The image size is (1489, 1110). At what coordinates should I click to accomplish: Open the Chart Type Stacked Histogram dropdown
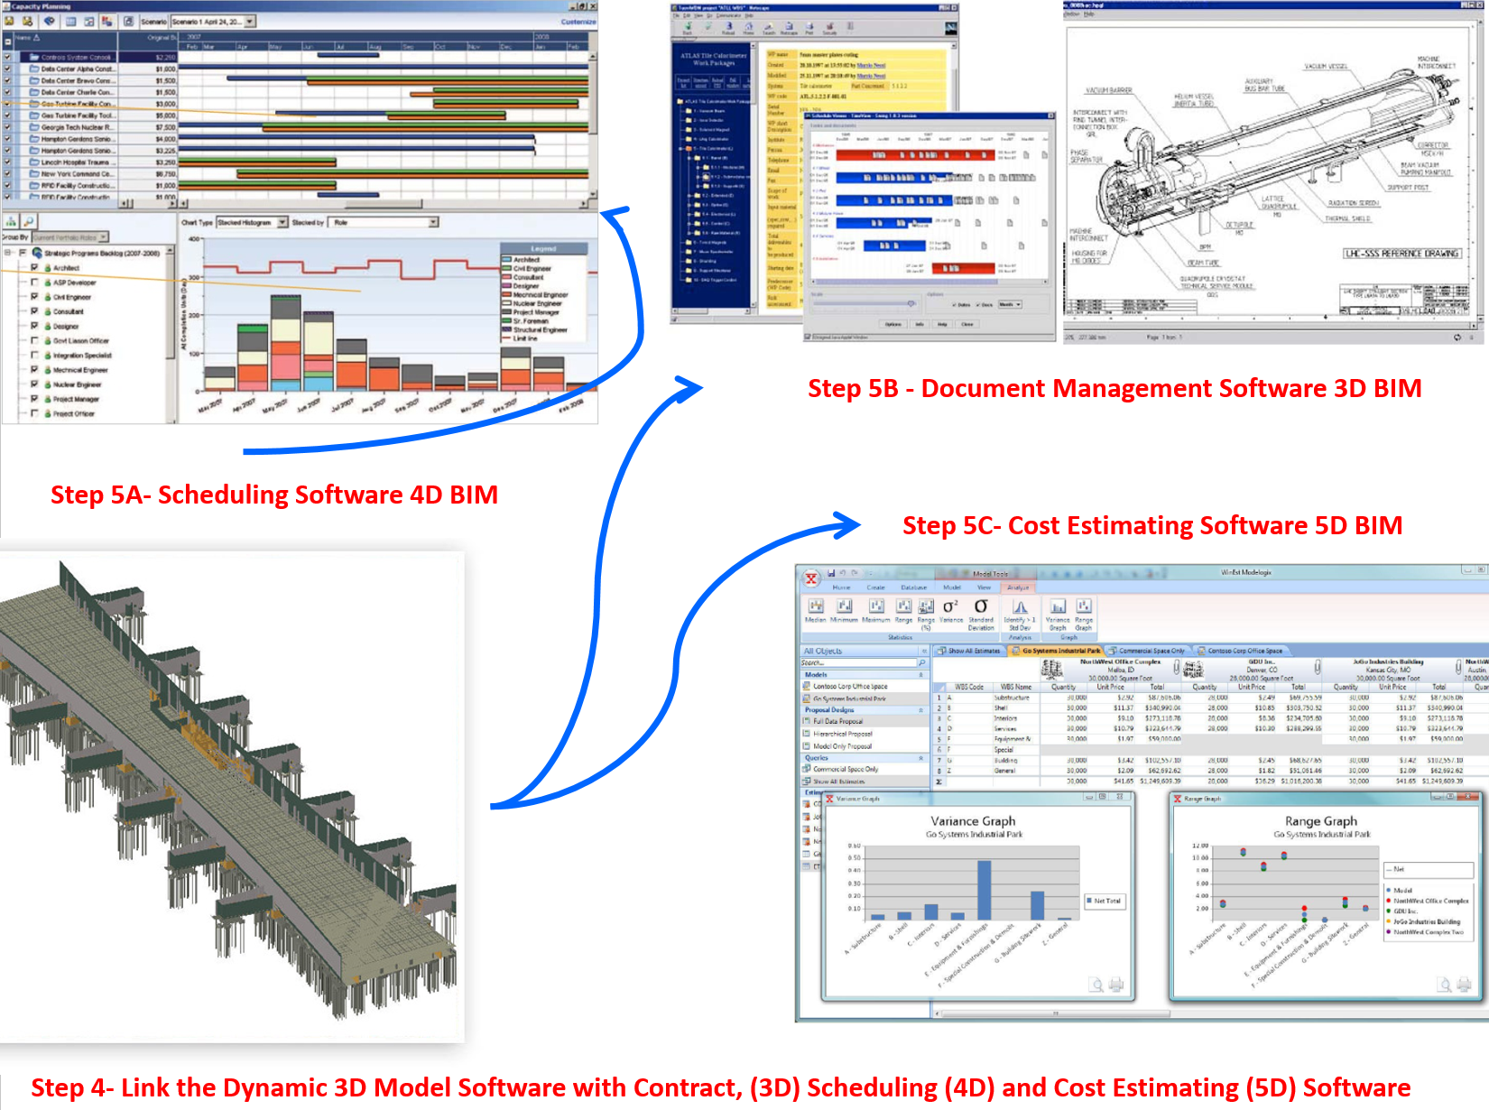(282, 222)
